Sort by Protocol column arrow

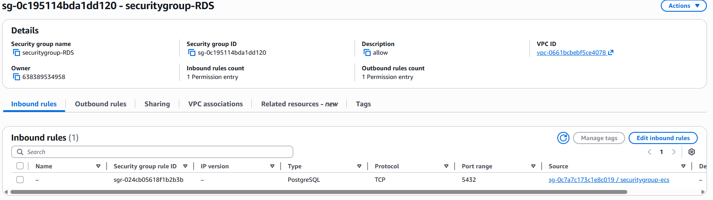click(446, 166)
